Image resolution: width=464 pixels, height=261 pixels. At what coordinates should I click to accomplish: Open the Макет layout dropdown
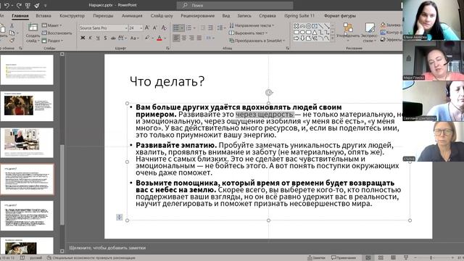coord(52,25)
